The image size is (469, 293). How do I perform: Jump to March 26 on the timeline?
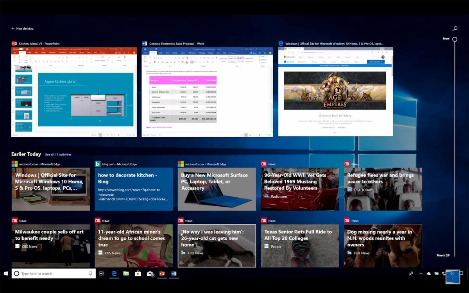(x=443, y=255)
